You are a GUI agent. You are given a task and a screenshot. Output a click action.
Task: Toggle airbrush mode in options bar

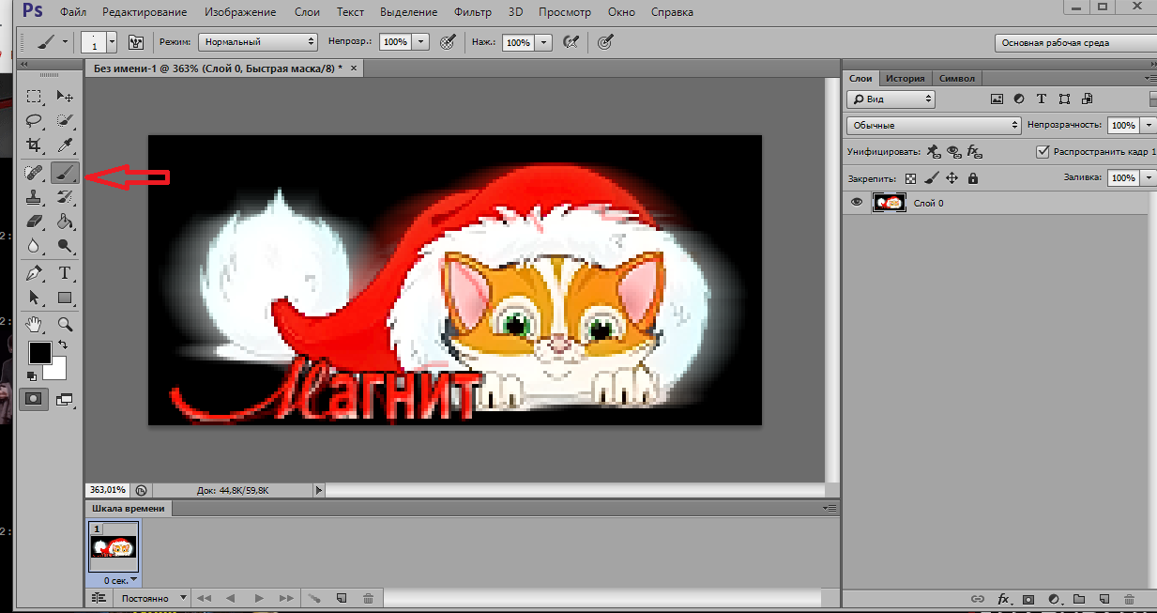tap(570, 42)
